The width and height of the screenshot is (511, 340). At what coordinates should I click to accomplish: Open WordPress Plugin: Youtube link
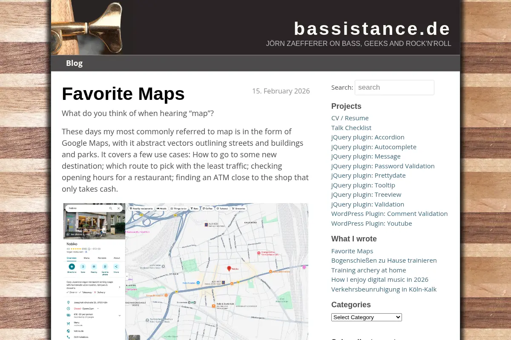pyautogui.click(x=372, y=223)
